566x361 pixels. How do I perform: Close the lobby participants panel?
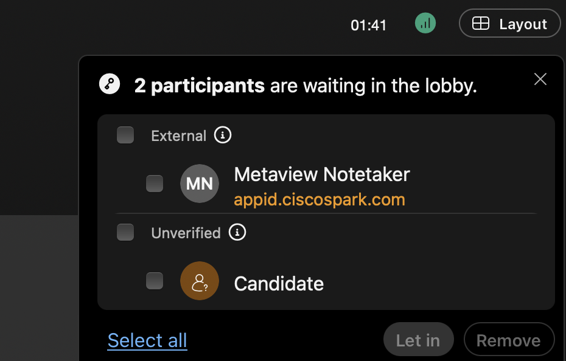click(x=540, y=79)
